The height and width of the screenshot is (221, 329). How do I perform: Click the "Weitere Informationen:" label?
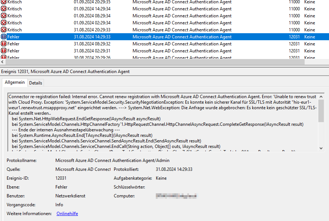coord(29,214)
